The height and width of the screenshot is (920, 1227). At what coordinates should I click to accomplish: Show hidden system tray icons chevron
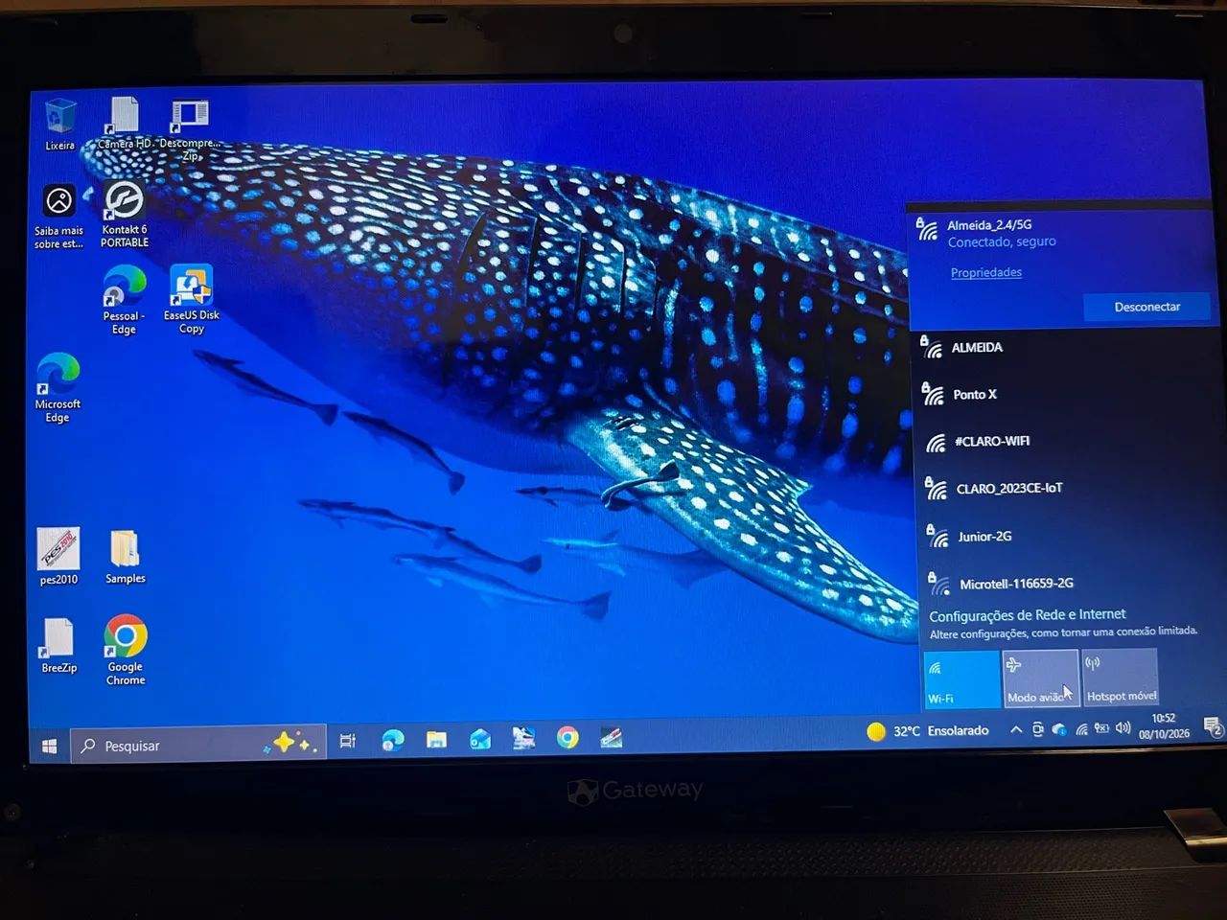(x=1015, y=730)
